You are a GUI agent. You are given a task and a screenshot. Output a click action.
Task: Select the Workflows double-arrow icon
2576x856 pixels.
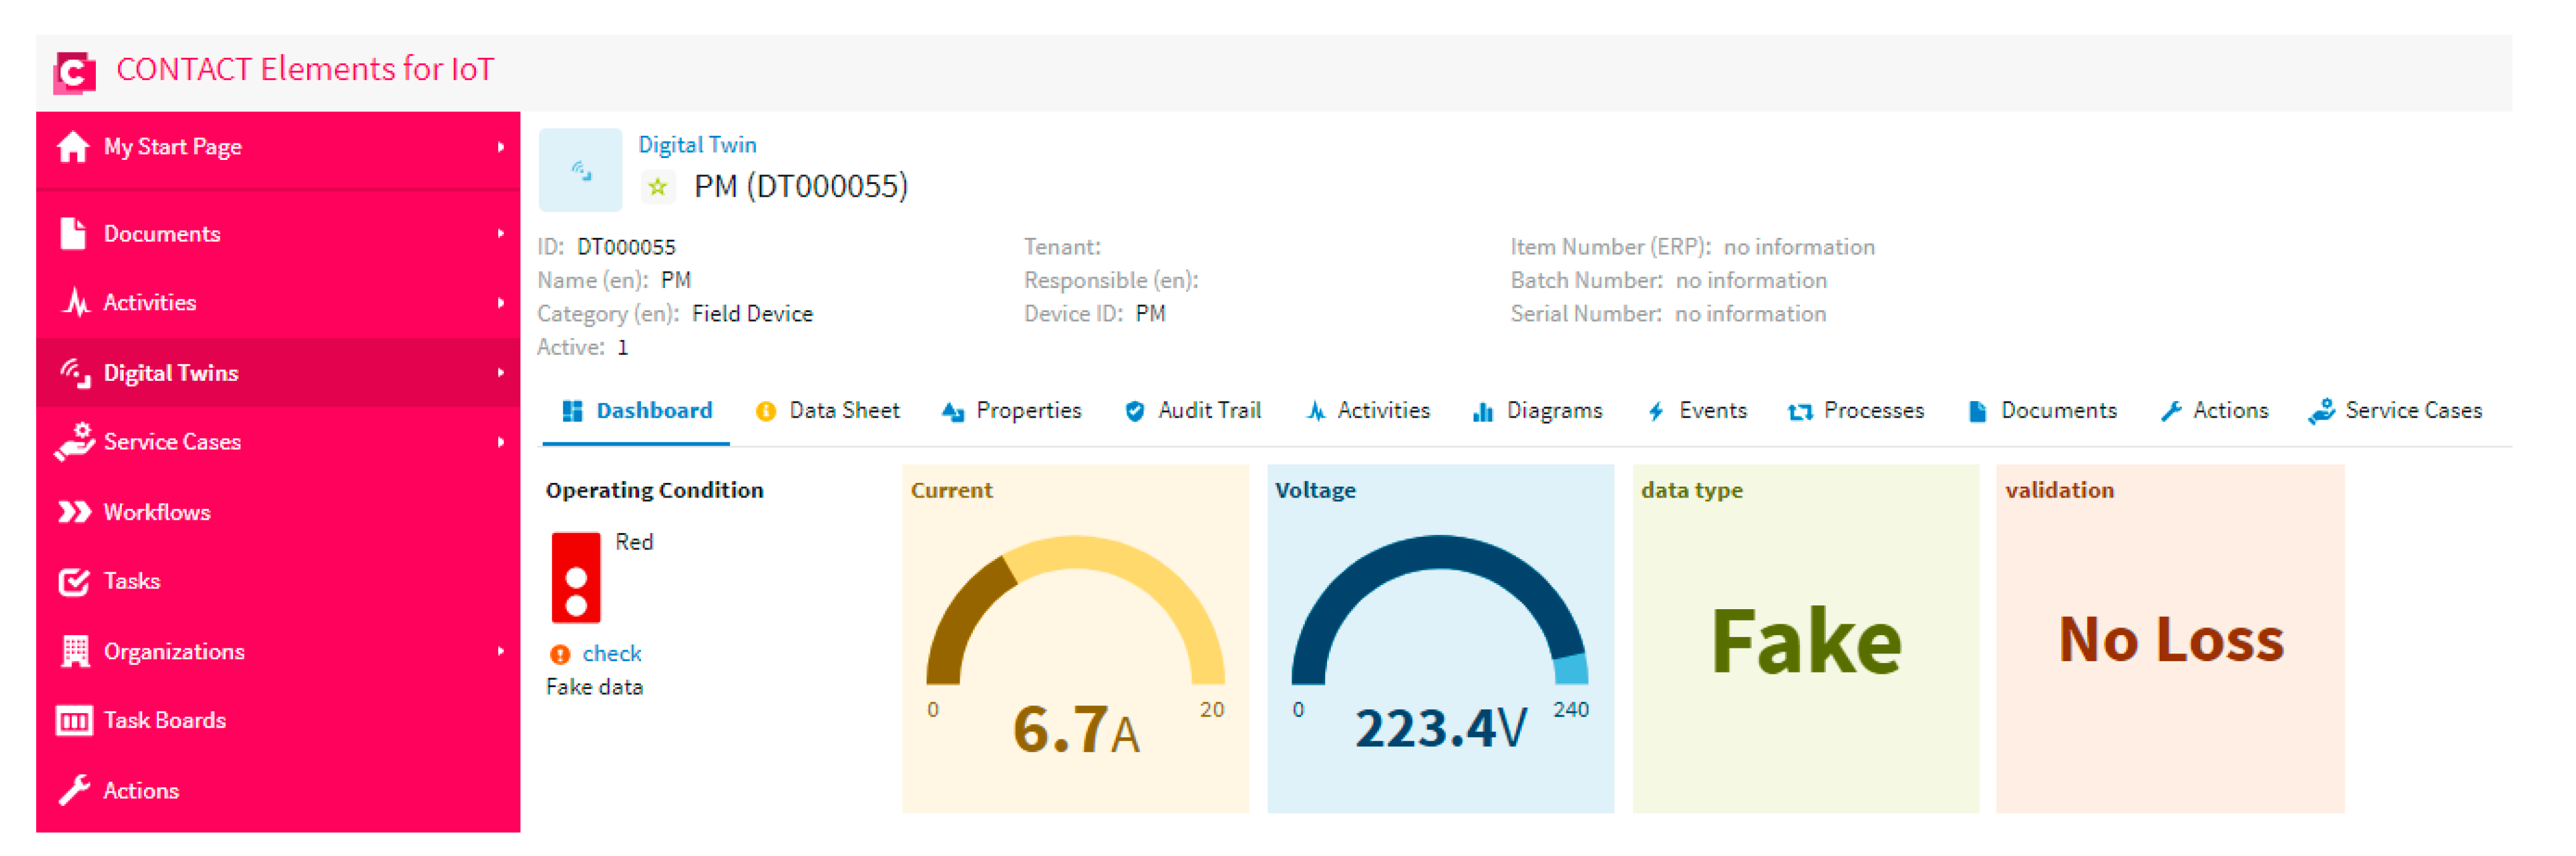(74, 513)
